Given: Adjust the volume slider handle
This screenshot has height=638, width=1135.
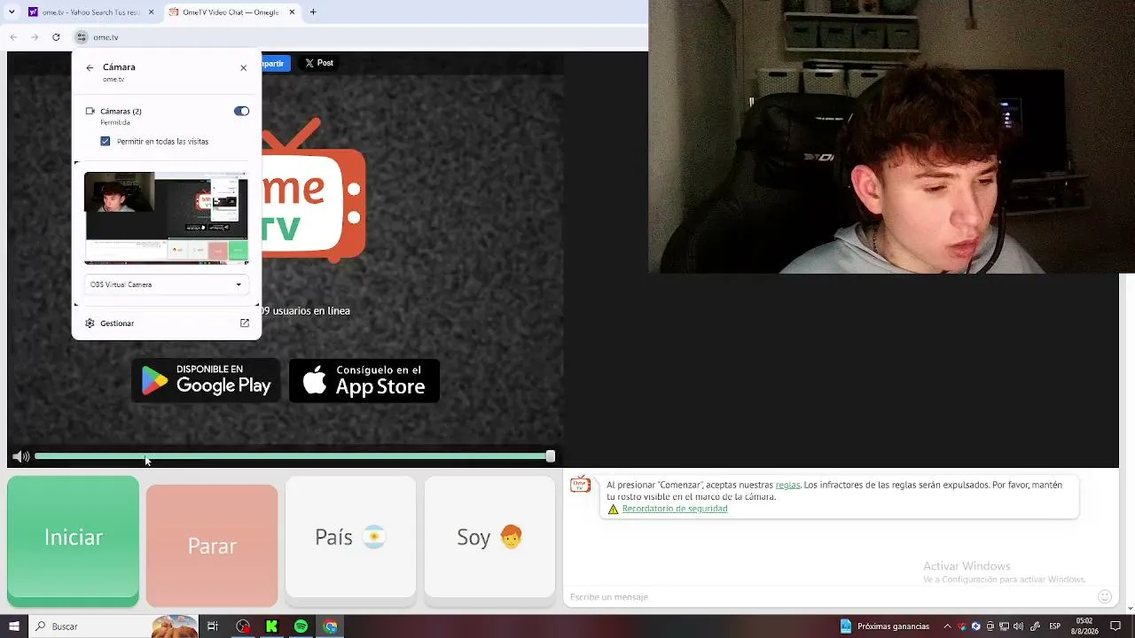Looking at the screenshot, I should coord(551,456).
